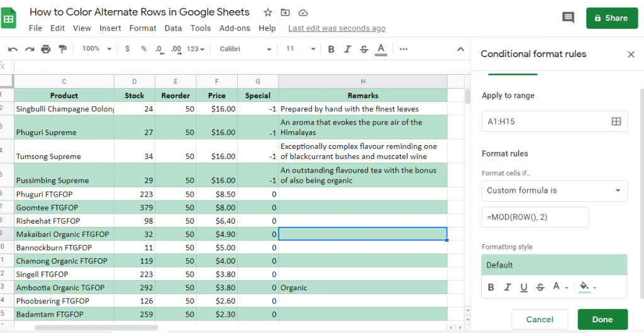This screenshot has width=644, height=333.
Task: Click the Share button
Action: (x=612, y=18)
